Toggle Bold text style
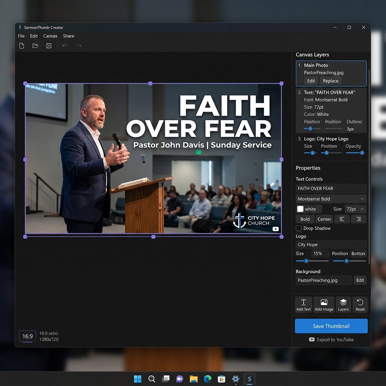 pyautogui.click(x=305, y=219)
